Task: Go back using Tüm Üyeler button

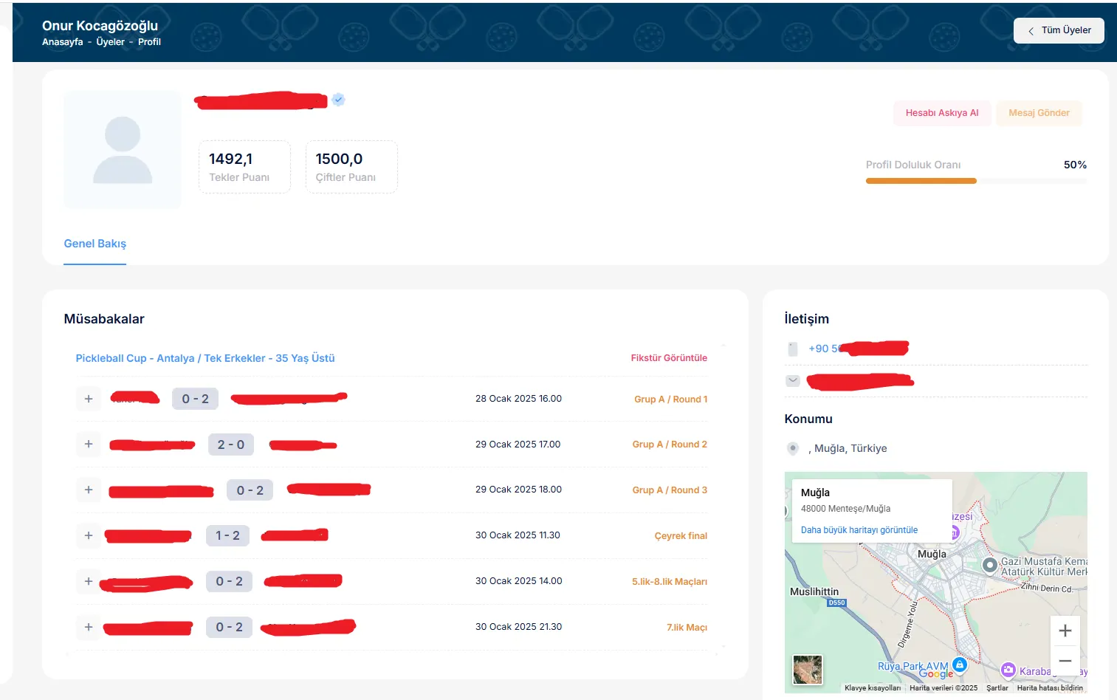Action: click(x=1058, y=30)
